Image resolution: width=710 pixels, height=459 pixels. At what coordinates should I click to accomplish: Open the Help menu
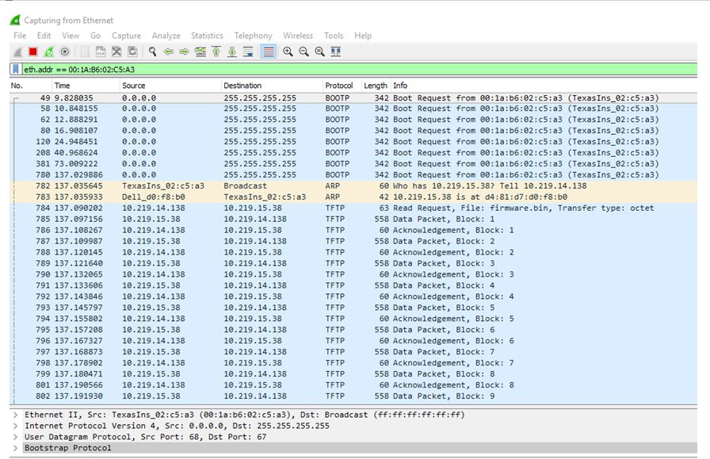[363, 36]
